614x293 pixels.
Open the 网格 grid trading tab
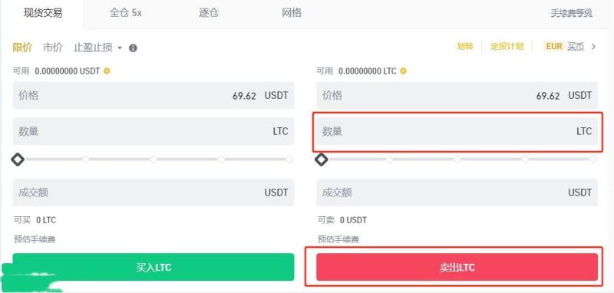point(292,13)
